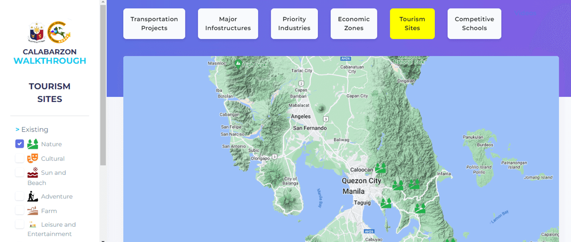Image resolution: width=571 pixels, height=242 pixels.
Task: Open Competitive Schools page
Action: point(474,24)
